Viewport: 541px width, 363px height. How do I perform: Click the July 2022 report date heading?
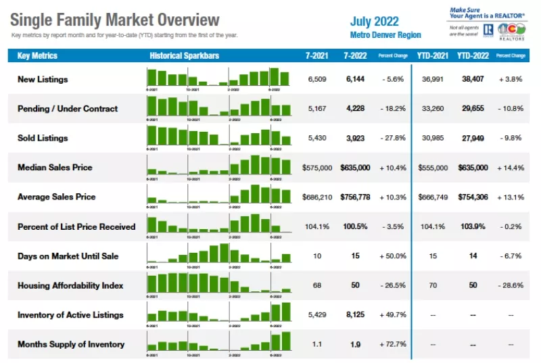coord(375,22)
